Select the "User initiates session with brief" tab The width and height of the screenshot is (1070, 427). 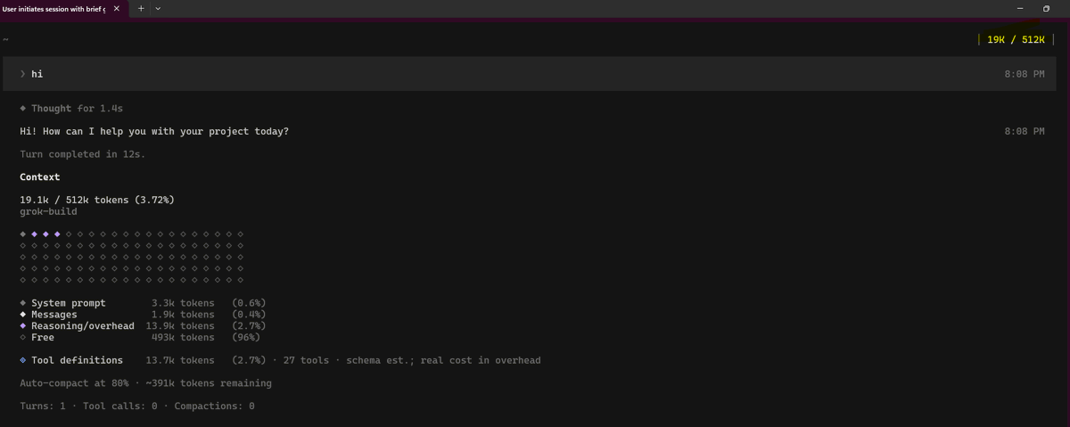tap(53, 8)
